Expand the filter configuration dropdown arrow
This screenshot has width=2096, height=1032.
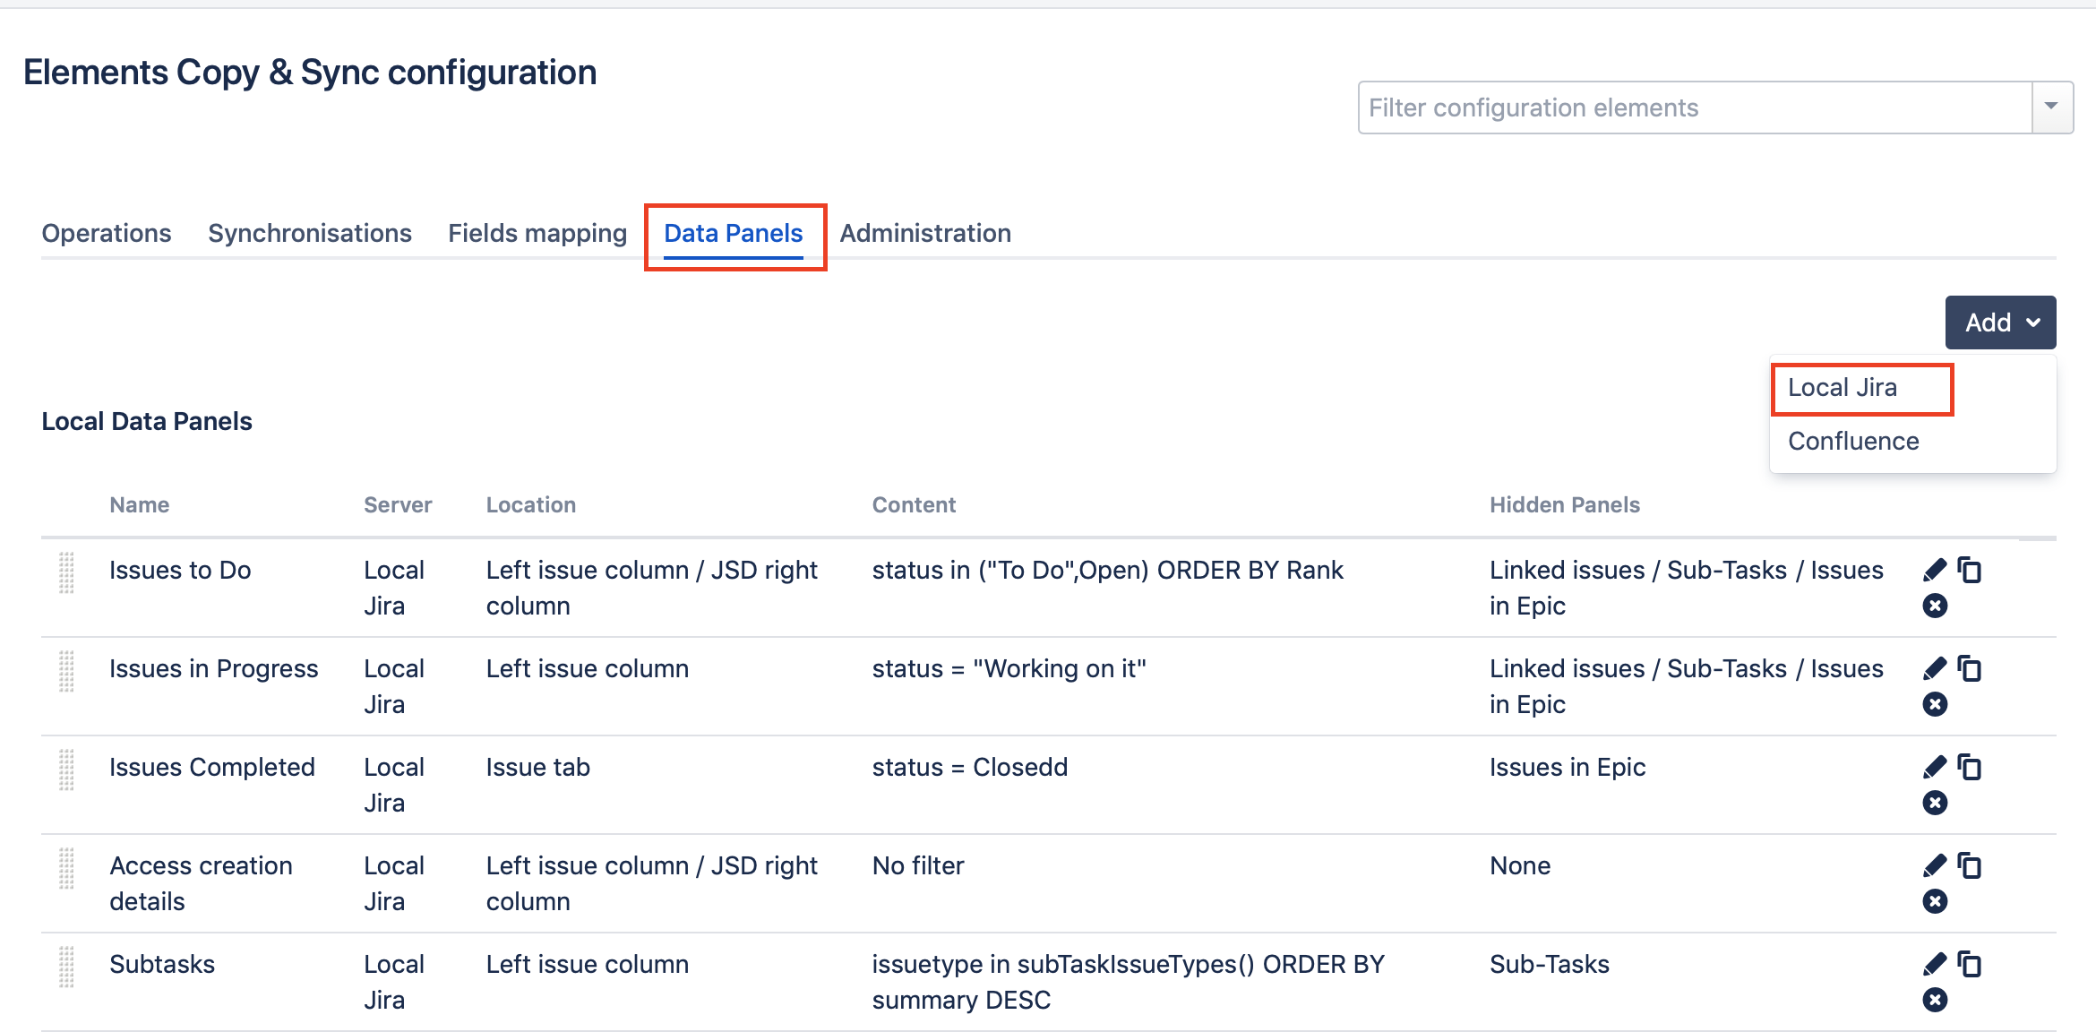pos(2051,107)
